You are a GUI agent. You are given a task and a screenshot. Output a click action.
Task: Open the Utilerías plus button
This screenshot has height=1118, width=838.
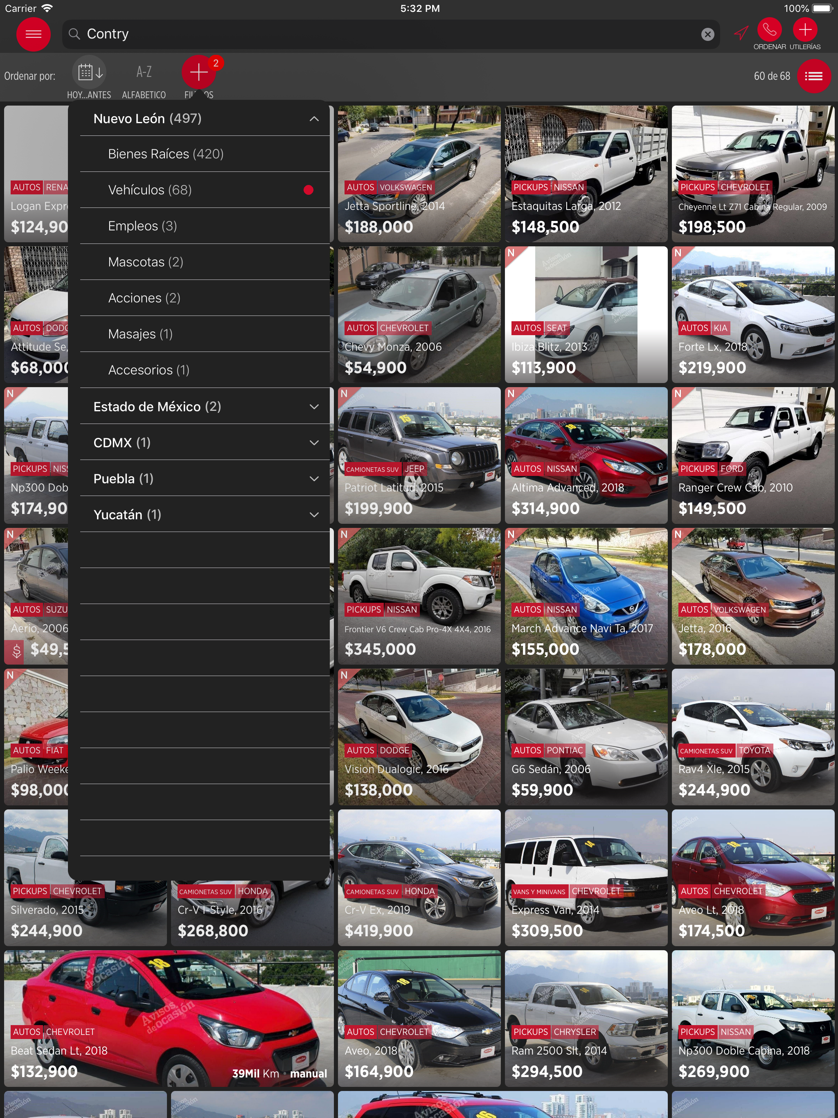(x=805, y=30)
